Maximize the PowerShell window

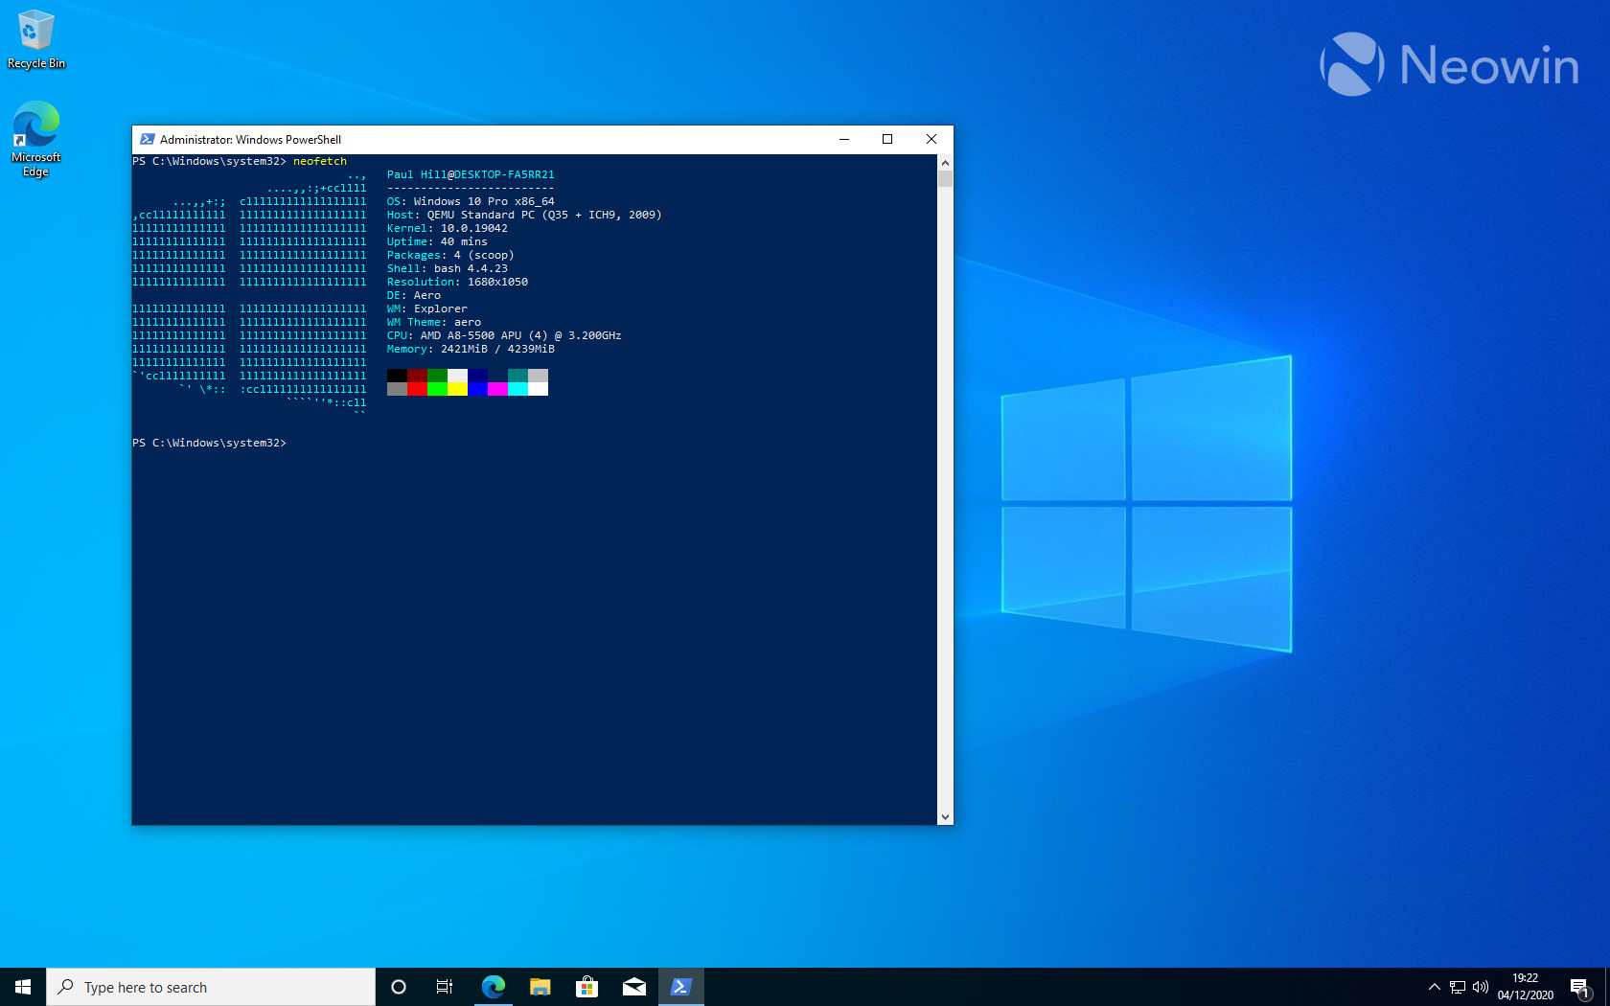pos(886,139)
